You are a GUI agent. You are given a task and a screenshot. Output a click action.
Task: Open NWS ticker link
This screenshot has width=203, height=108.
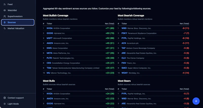pos(49,48)
